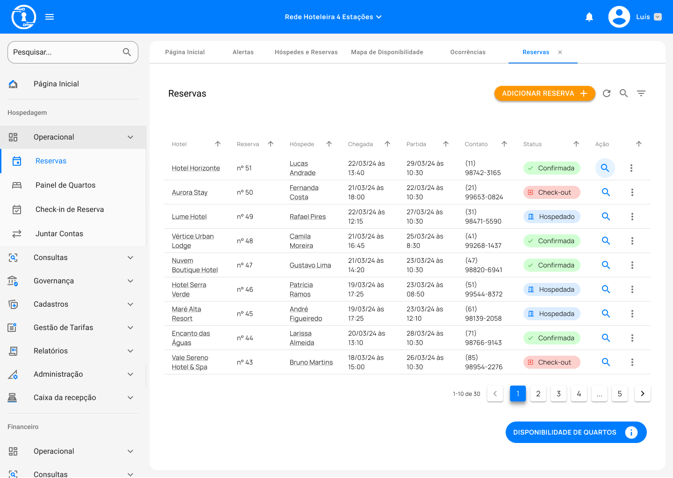
Task: Sort table by Chegada column arrow
Action: click(x=387, y=144)
